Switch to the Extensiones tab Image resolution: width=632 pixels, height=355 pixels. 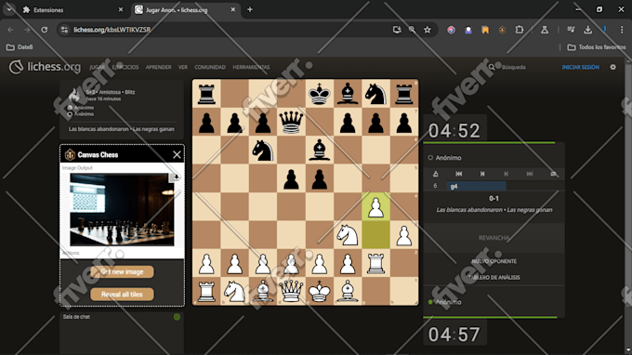[x=72, y=9]
